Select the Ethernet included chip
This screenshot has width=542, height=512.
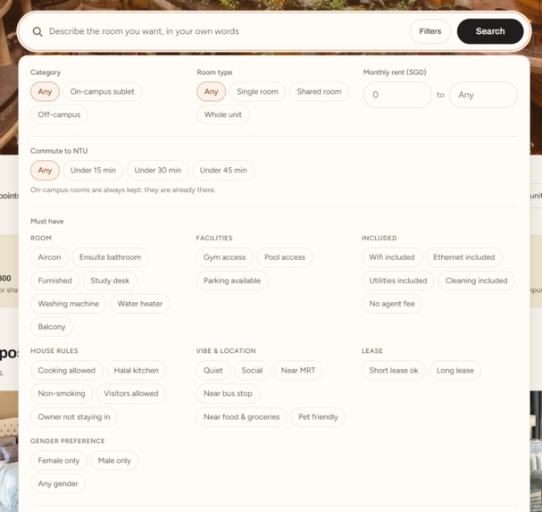pos(464,257)
